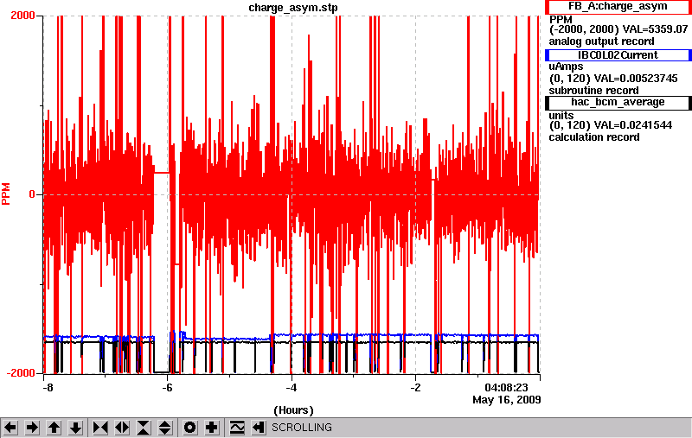Click the -4 x-axis tick label
The image size is (692, 438).
(x=292, y=387)
